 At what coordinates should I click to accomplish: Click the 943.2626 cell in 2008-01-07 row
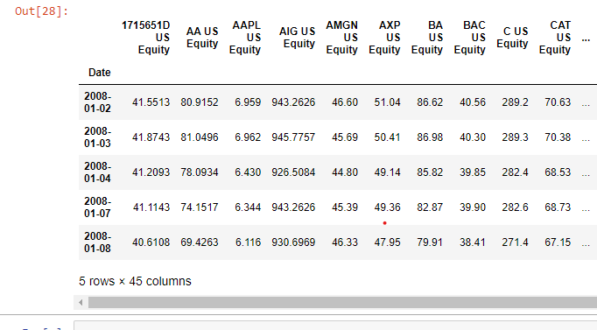(293, 207)
